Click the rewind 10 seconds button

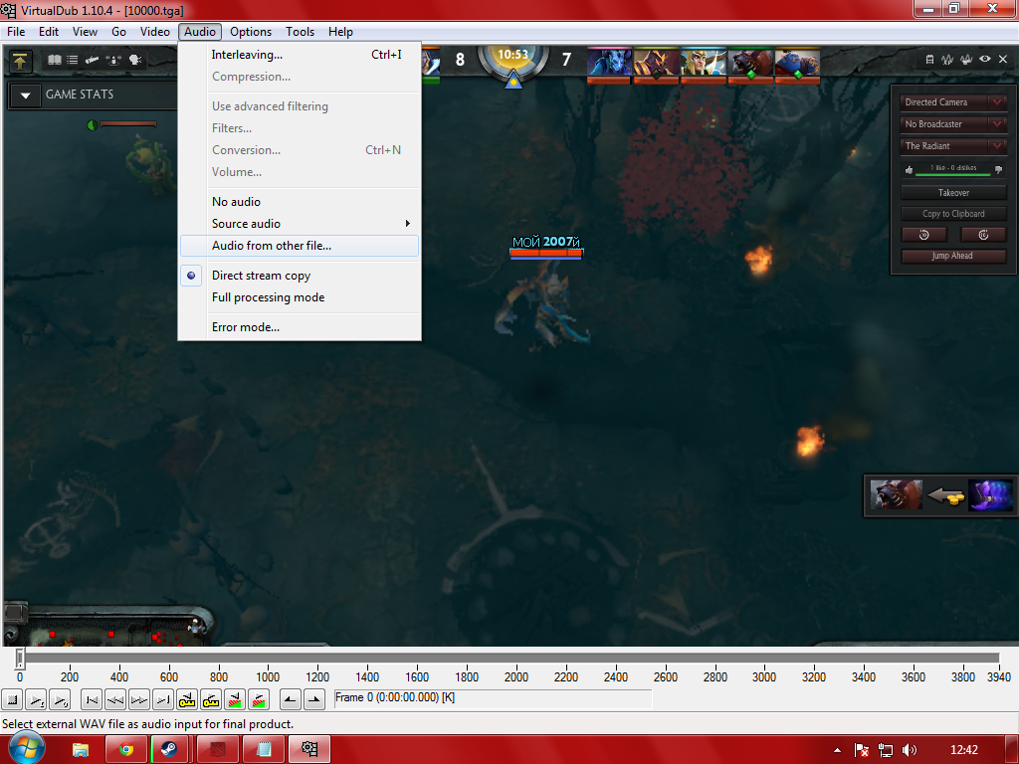click(x=924, y=235)
